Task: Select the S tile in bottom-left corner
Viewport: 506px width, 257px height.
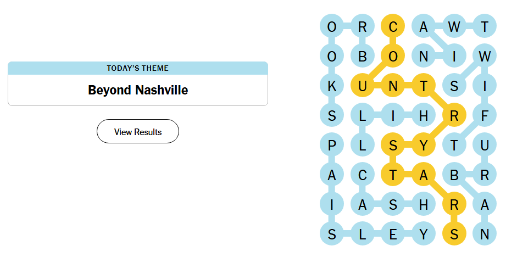Action: 332,234
